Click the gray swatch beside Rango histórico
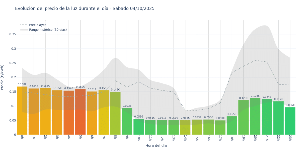 24,30
